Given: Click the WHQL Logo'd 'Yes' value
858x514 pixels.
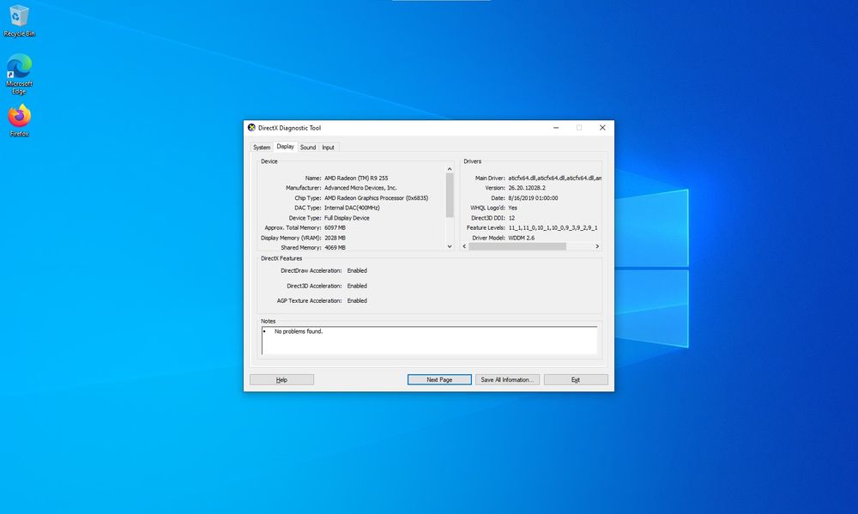Looking at the screenshot, I should click(513, 208).
